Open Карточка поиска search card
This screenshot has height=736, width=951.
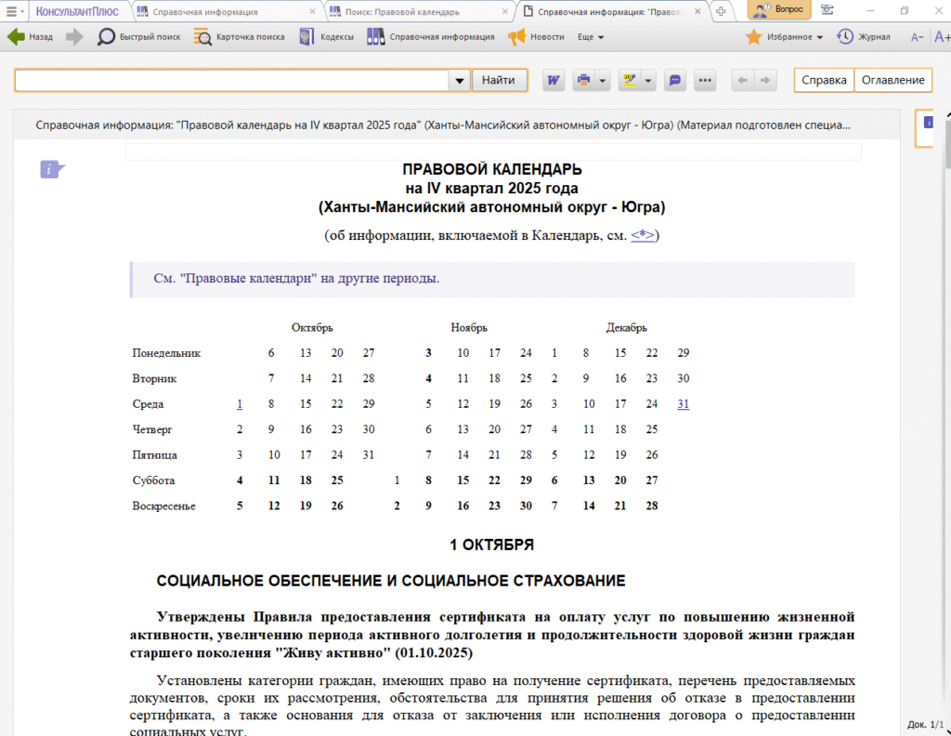point(202,37)
